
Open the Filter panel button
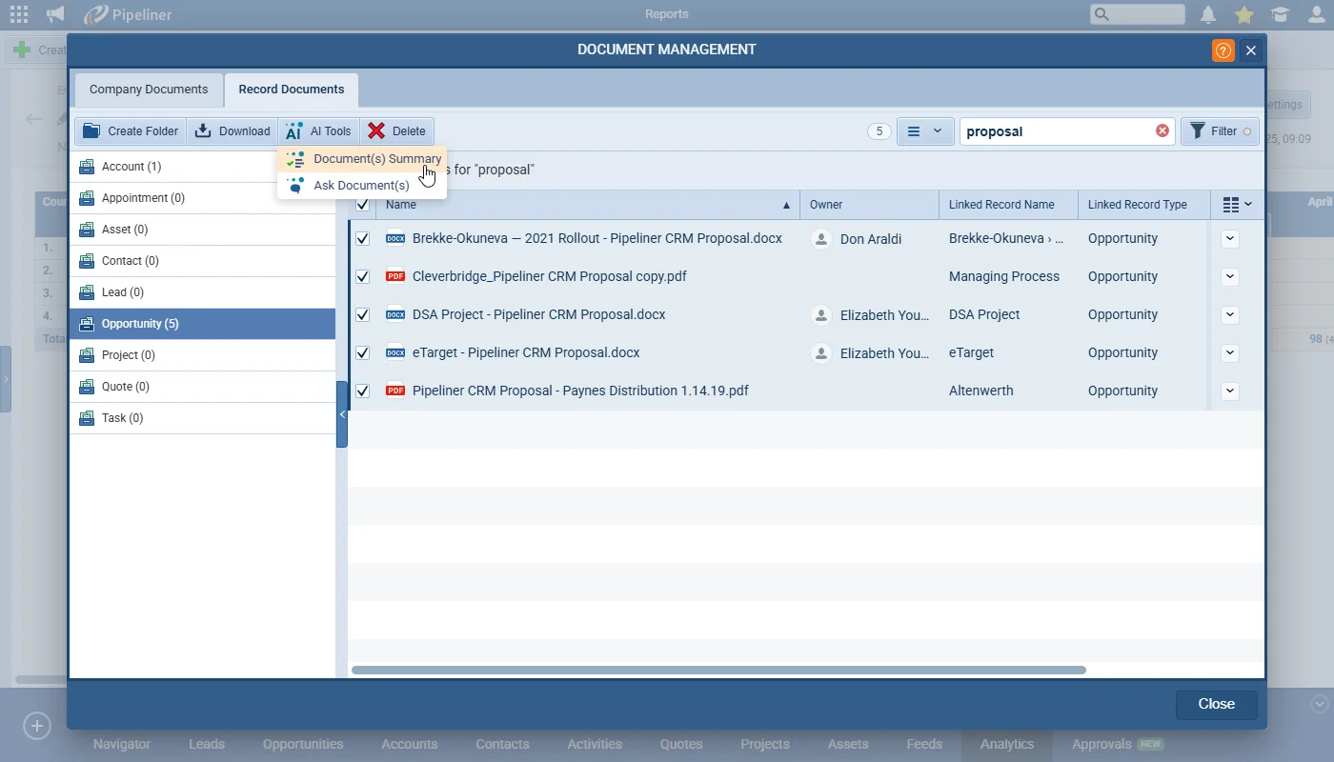click(x=1220, y=131)
